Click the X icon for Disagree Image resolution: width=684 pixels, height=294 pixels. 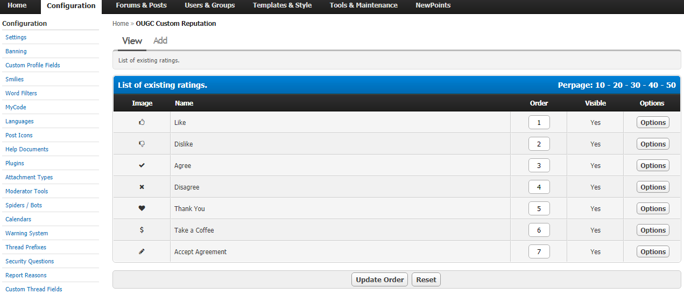142,187
